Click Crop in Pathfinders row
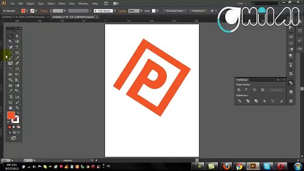This screenshot has height=171, width=304. click(x=264, y=101)
